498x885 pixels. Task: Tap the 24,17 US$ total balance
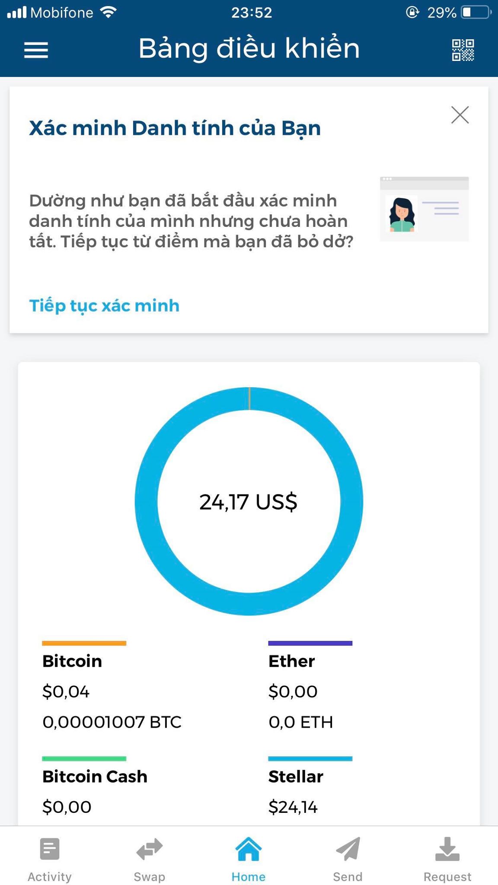coord(248,502)
